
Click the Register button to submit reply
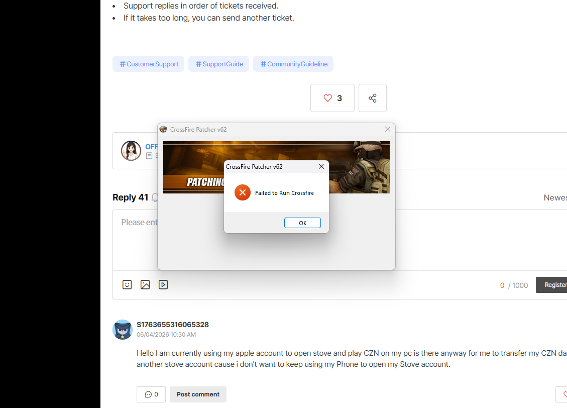pos(551,285)
